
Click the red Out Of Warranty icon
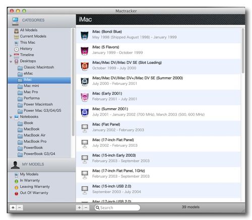pos(16,194)
